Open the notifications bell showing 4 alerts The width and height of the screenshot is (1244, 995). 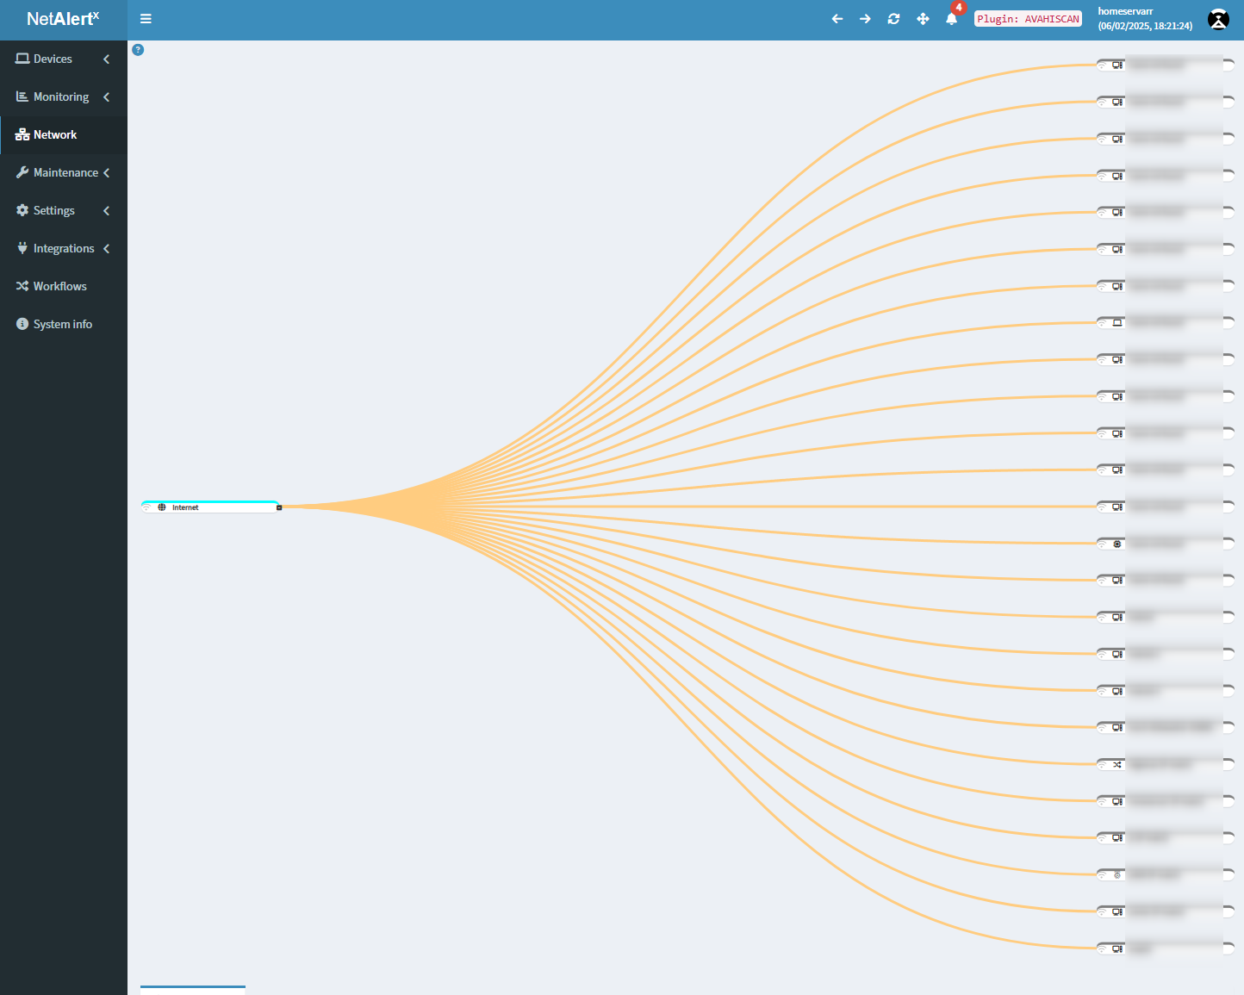[951, 19]
